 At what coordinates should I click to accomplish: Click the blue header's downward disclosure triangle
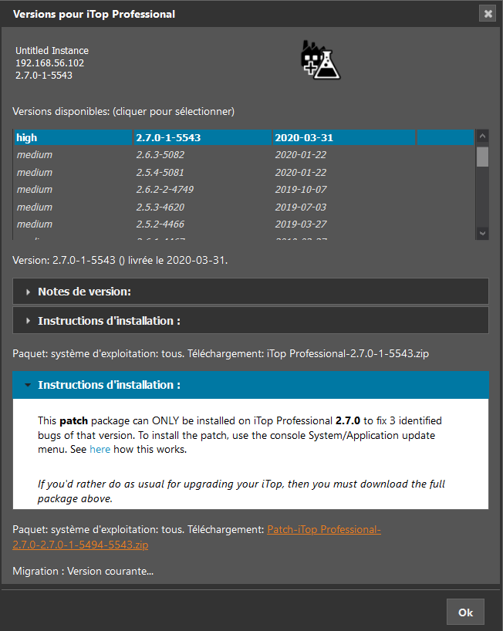(29, 385)
